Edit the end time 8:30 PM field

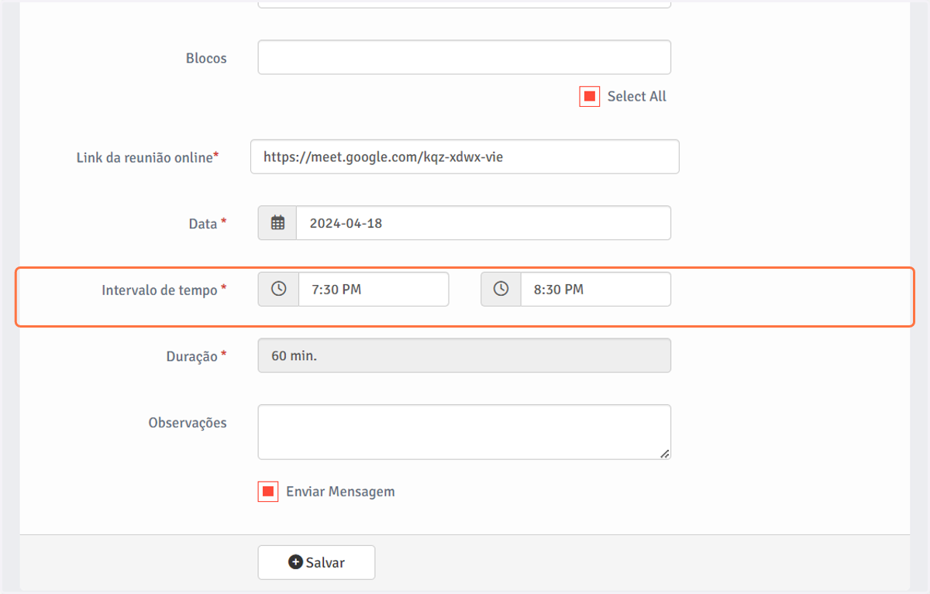point(595,289)
